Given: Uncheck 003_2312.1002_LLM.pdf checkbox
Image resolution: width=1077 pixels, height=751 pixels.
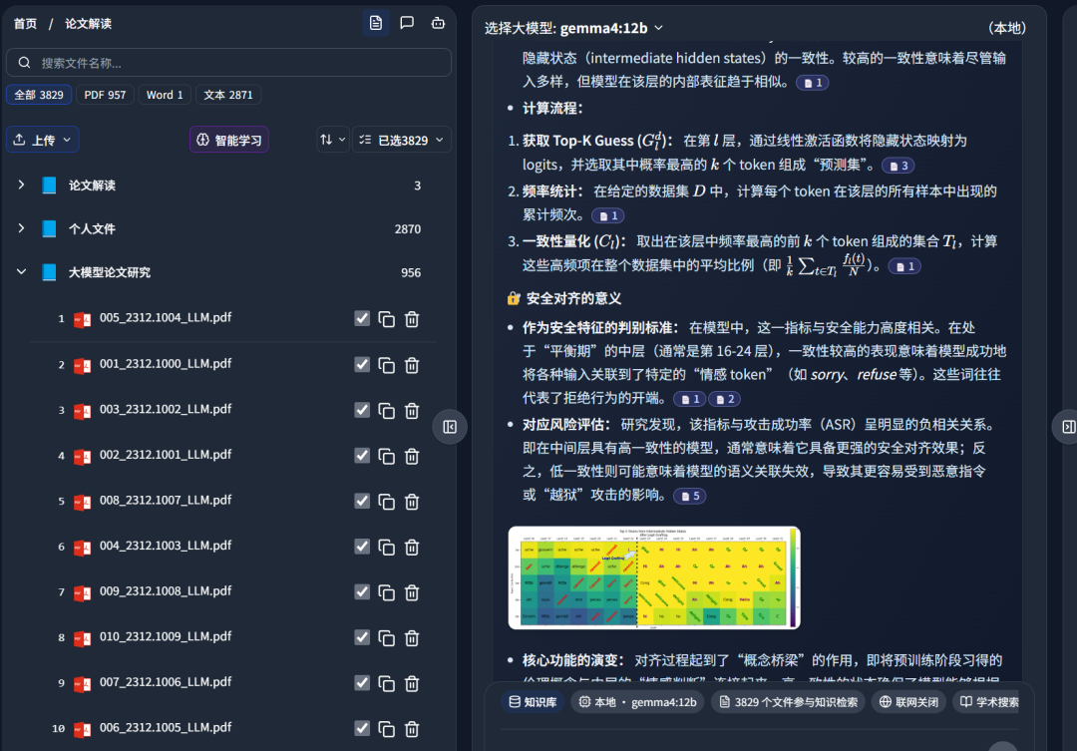Looking at the screenshot, I should pos(362,410).
